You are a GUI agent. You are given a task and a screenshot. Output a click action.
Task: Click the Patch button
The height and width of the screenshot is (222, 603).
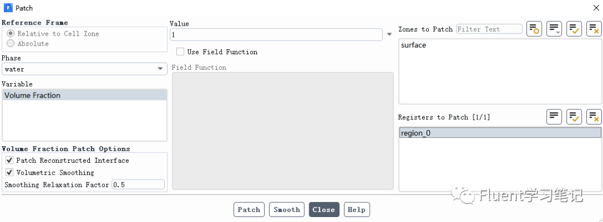click(249, 210)
